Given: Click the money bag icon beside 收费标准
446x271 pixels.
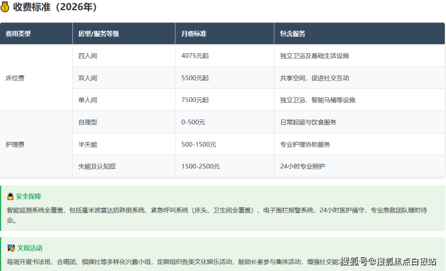Looking at the screenshot, I should click(5, 7).
